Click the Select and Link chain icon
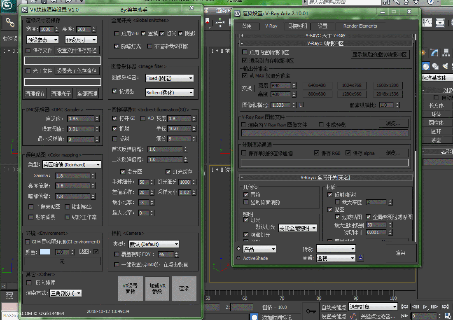 click(x=9, y=22)
